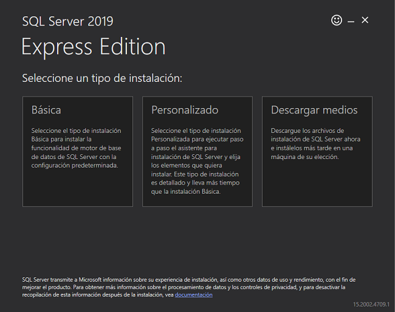The height and width of the screenshot is (312, 395).
Task: Click the smiley feedback icon
Action: 336,20
